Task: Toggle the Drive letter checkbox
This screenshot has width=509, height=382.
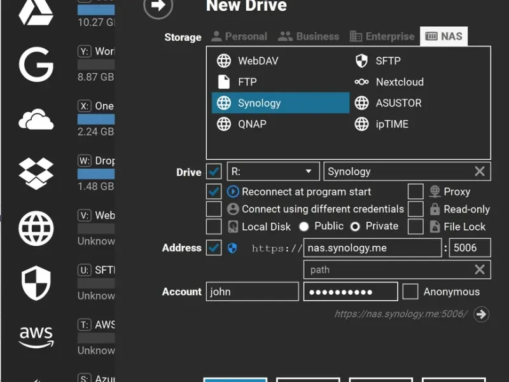Action: pos(214,171)
